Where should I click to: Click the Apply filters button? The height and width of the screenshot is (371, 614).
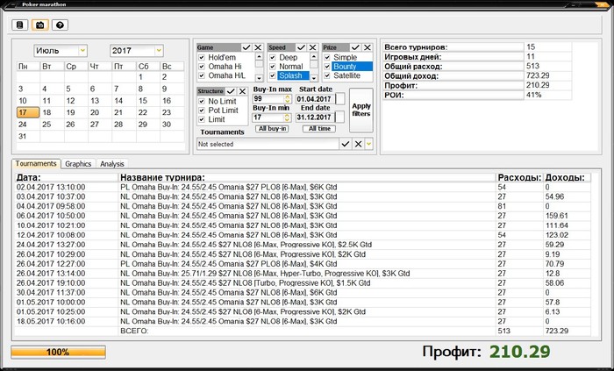361,110
